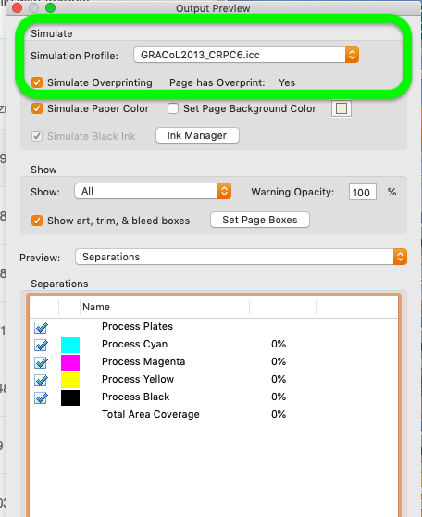
Task: Enable Set Page Background Color
Action: pyautogui.click(x=173, y=108)
